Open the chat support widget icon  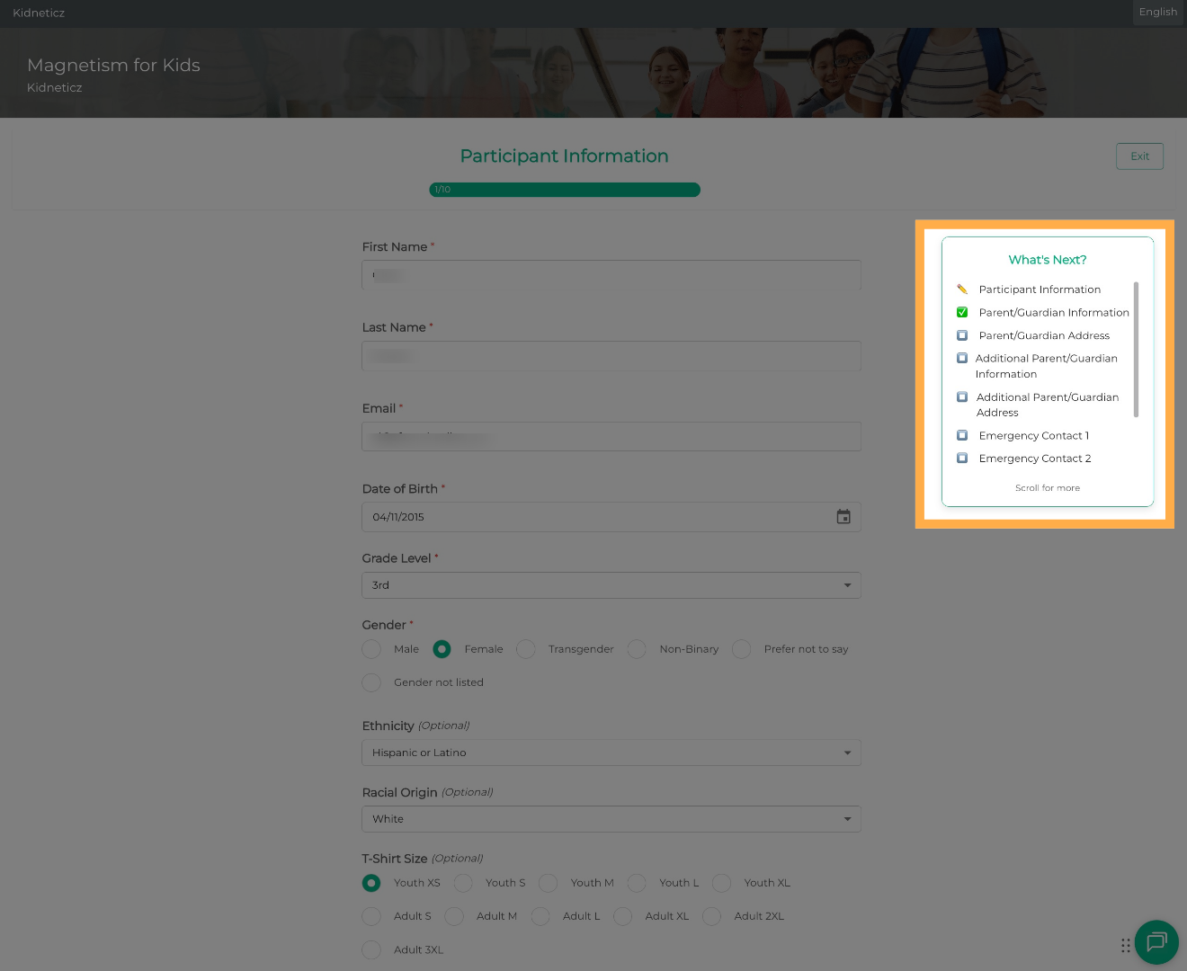tap(1156, 941)
